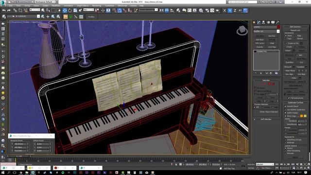Add the UVW Map modifier button

coord(272,47)
